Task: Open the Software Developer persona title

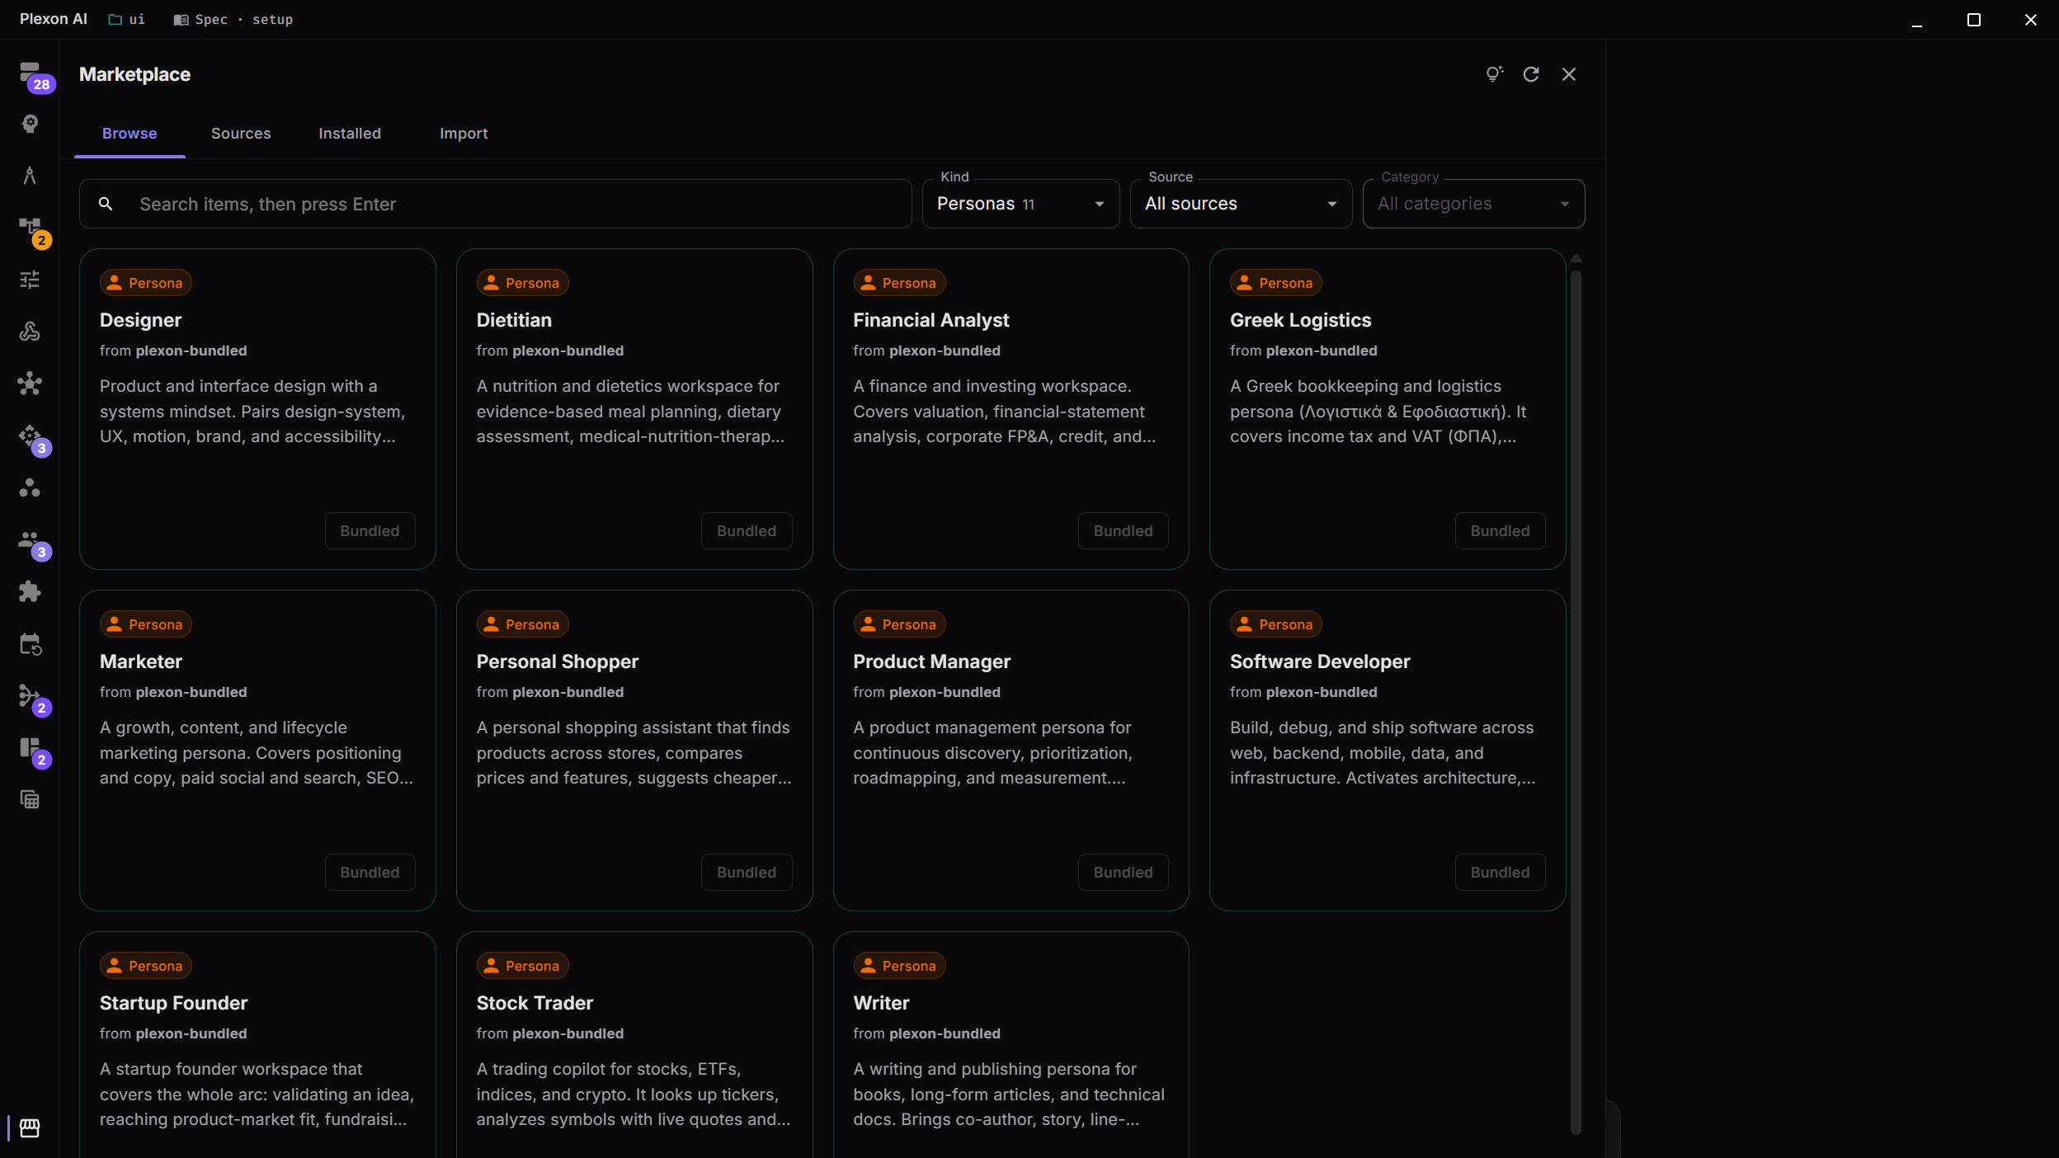Action: pos(1320,661)
